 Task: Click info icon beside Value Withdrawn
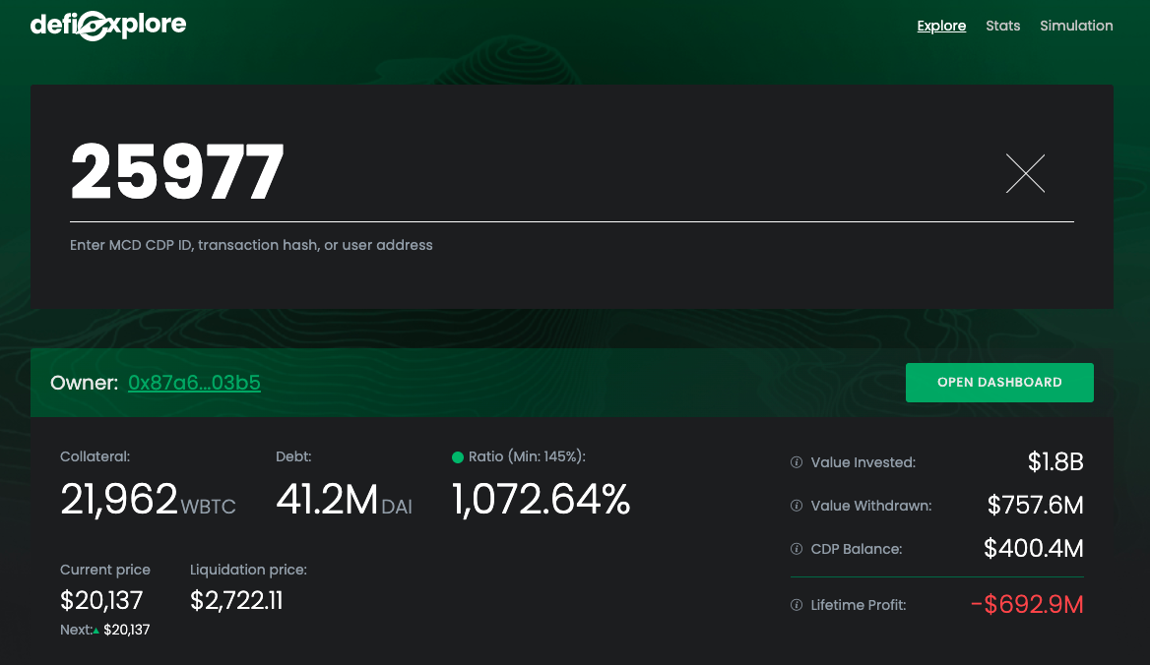[797, 506]
